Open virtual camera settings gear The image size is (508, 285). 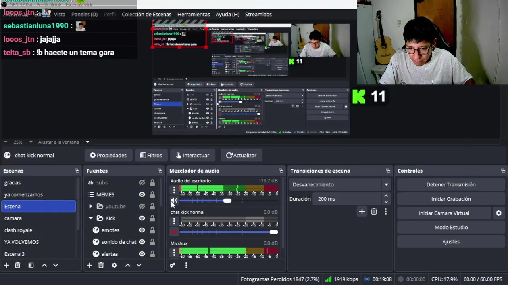499,213
